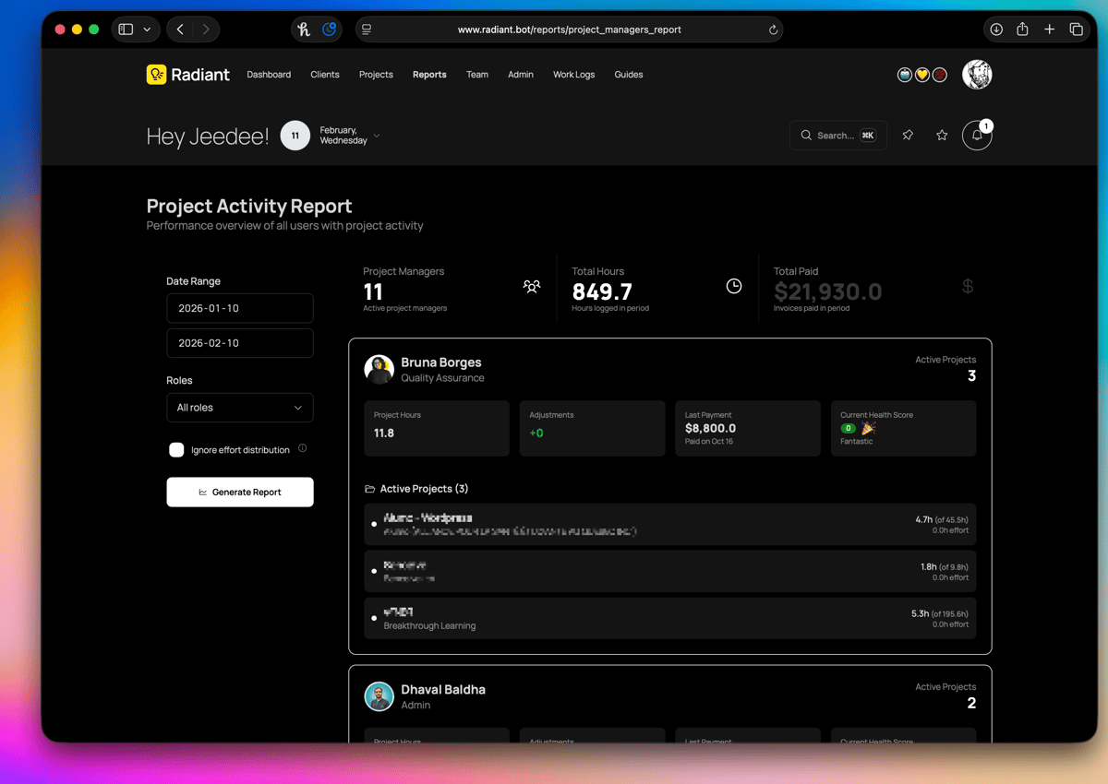Click the green health score badge

849,428
